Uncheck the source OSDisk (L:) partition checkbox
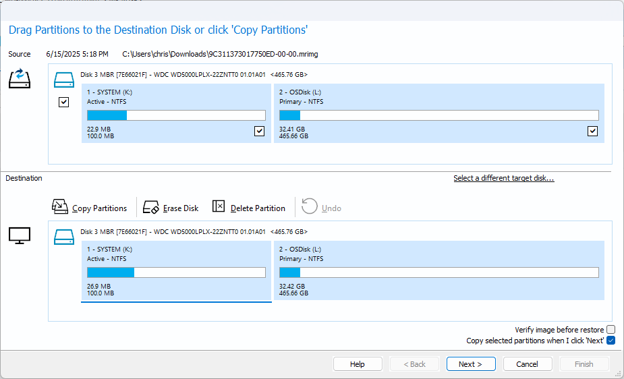The height and width of the screenshot is (379, 624). pyautogui.click(x=592, y=132)
